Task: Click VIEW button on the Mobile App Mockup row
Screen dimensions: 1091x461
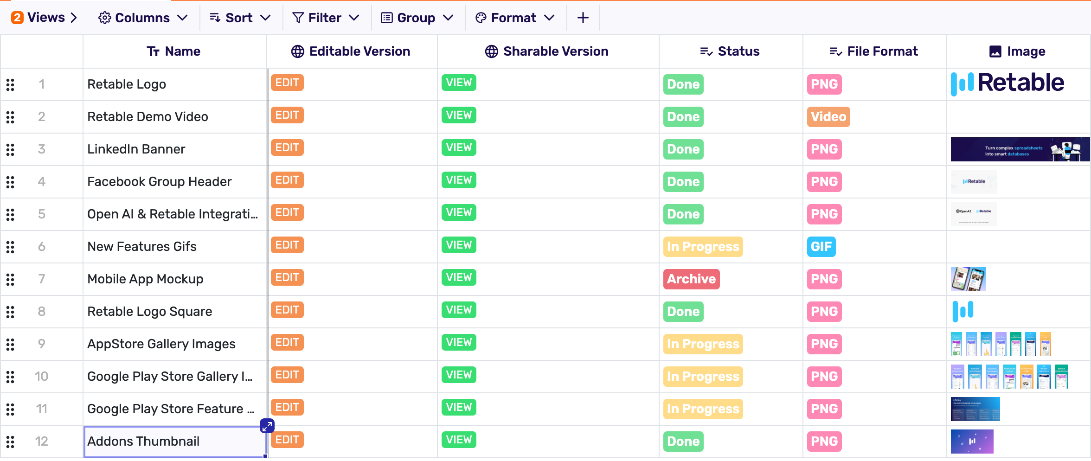Action: [458, 277]
